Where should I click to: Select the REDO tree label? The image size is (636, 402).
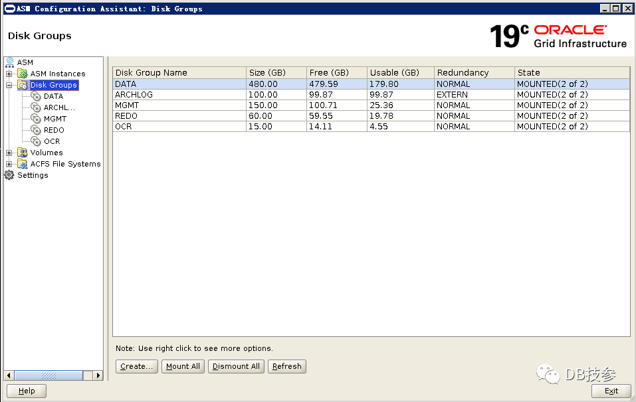click(54, 131)
